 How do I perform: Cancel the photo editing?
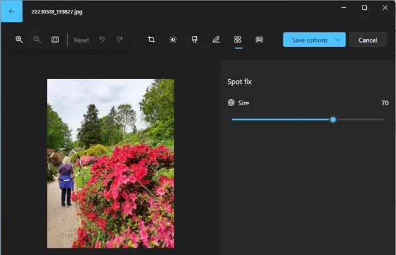coord(368,40)
